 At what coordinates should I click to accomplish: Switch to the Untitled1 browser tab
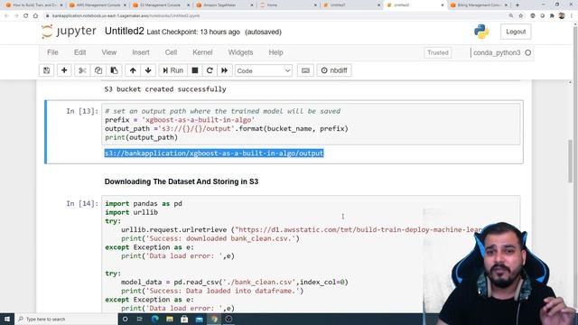click(x=350, y=5)
